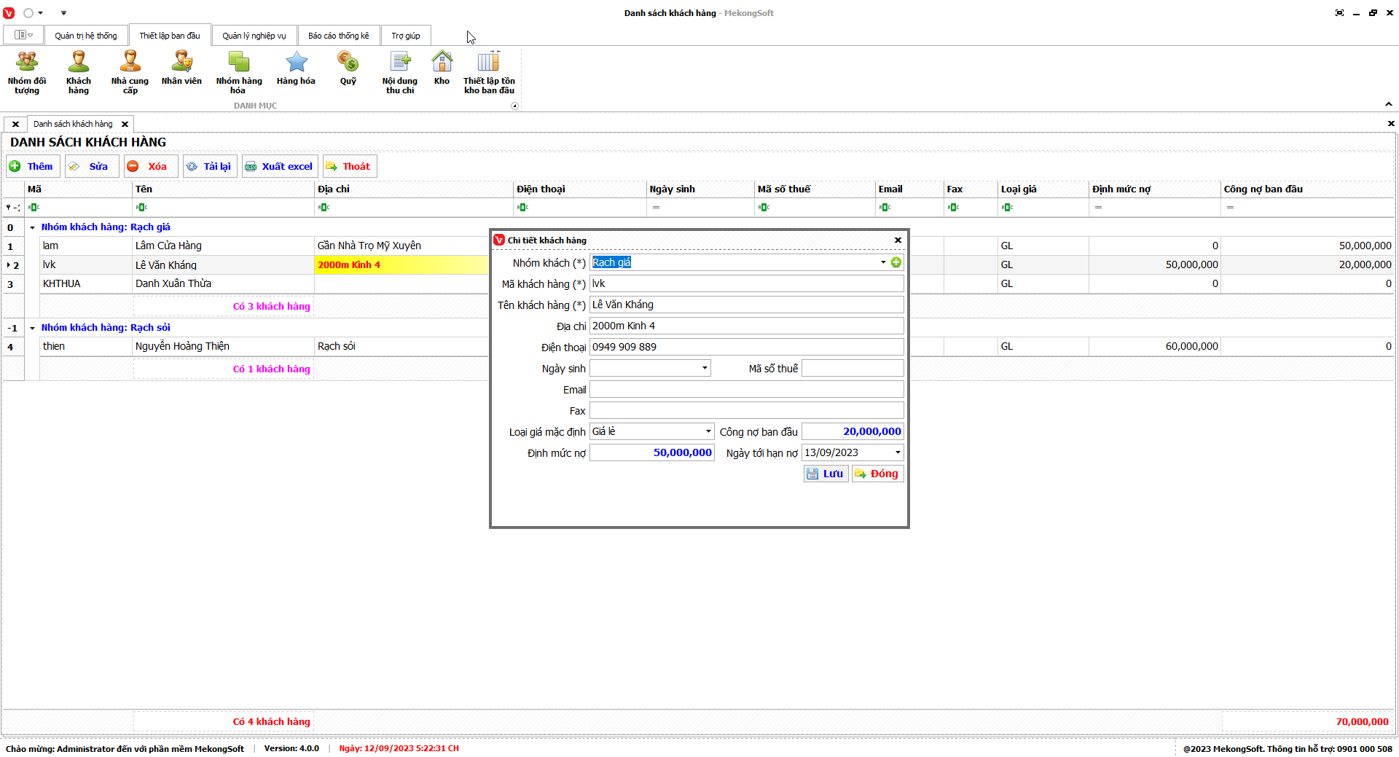Click the Quỹ coins icon
Image resolution: width=1399 pixels, height=757 pixels.
pos(348,69)
